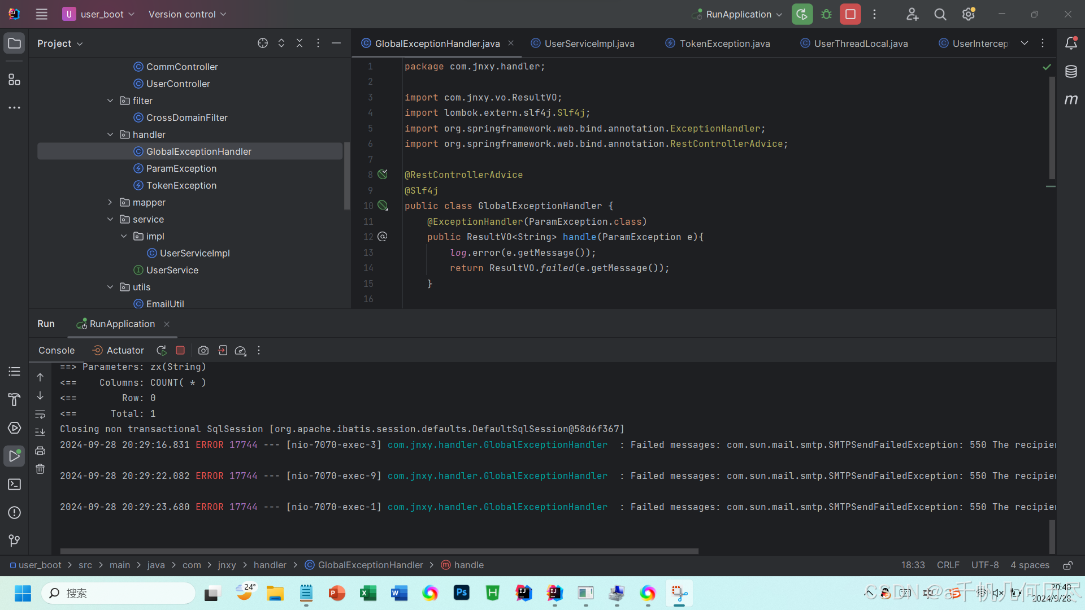Launch Chrome from the Windows taskbar
This screenshot has width=1085, height=610.
(x=430, y=594)
